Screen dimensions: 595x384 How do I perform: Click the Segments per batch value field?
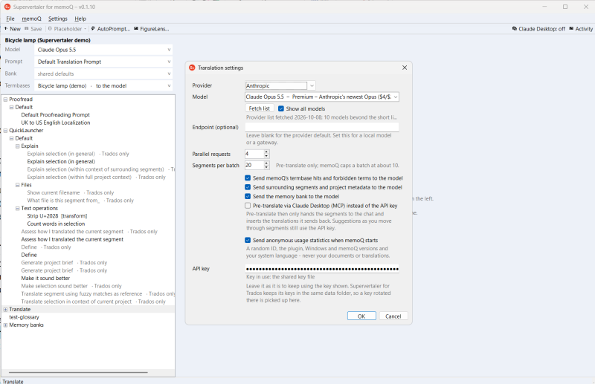(254, 166)
